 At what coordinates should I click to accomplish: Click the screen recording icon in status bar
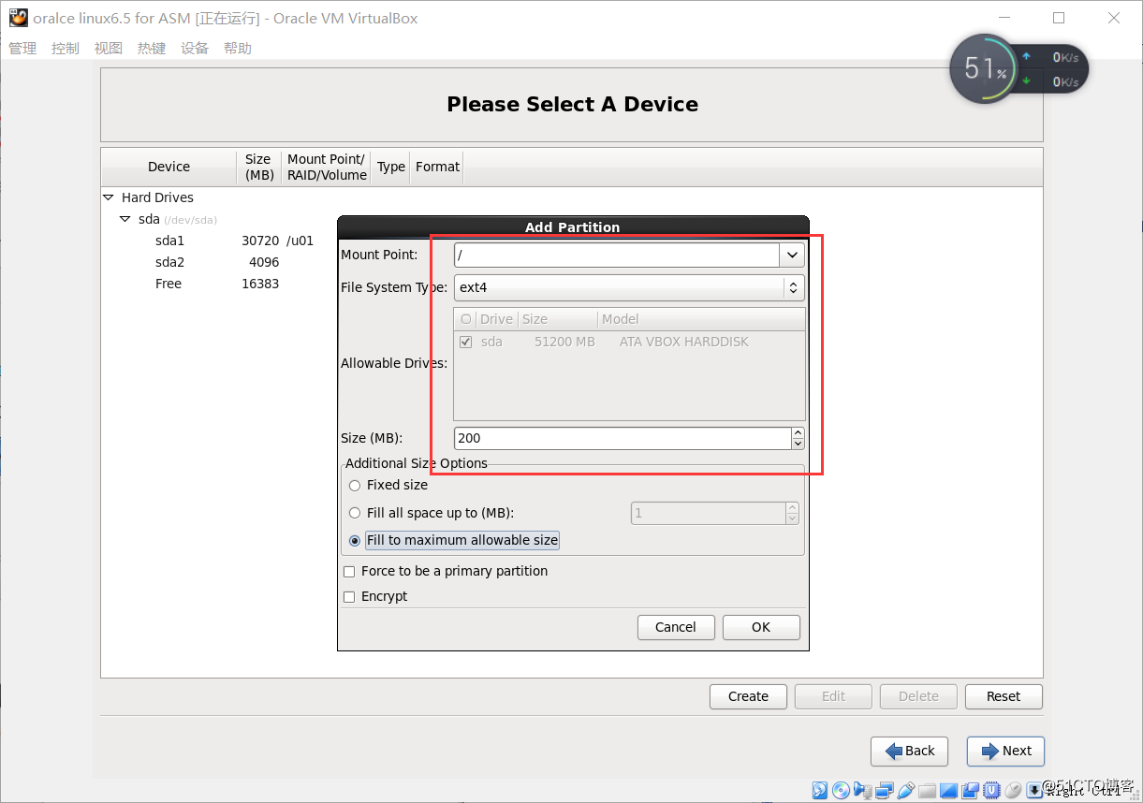[x=970, y=791]
